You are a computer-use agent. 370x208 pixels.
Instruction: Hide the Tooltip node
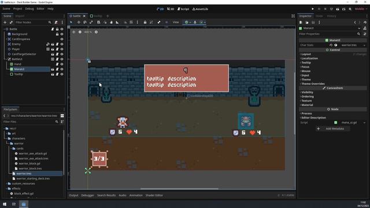click(x=62, y=75)
